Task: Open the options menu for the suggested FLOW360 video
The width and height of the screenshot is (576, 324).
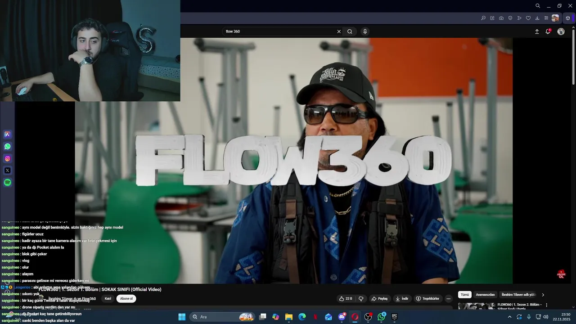Action: pos(547,305)
